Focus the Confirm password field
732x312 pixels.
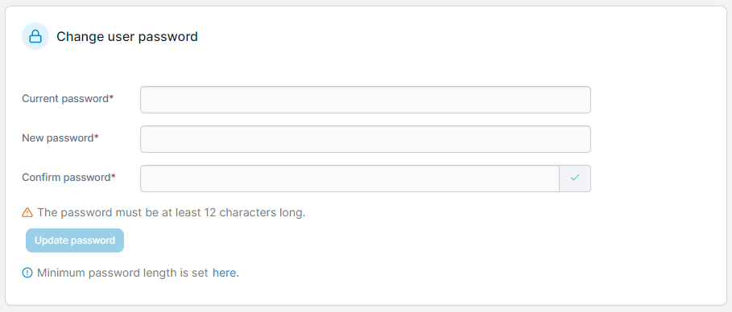tap(349, 179)
